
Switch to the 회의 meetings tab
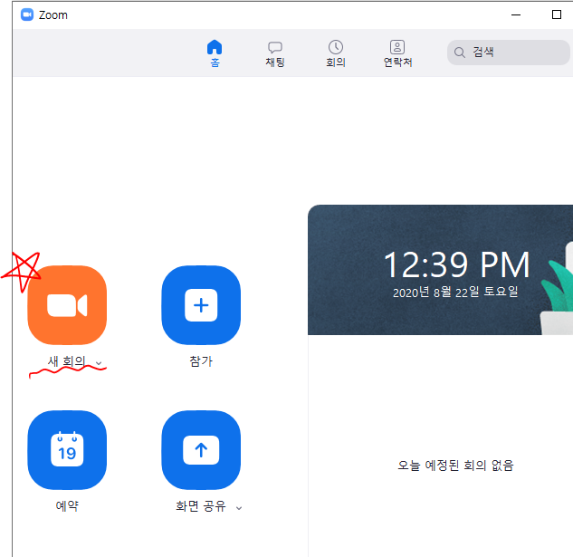[x=336, y=53]
